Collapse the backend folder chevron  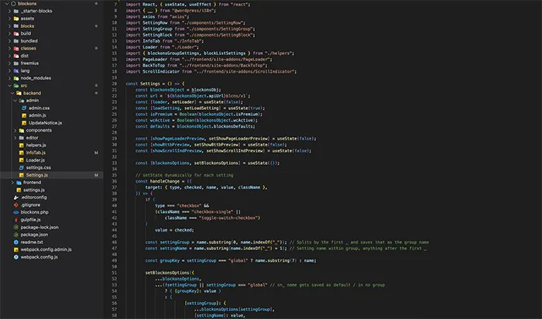point(12,94)
